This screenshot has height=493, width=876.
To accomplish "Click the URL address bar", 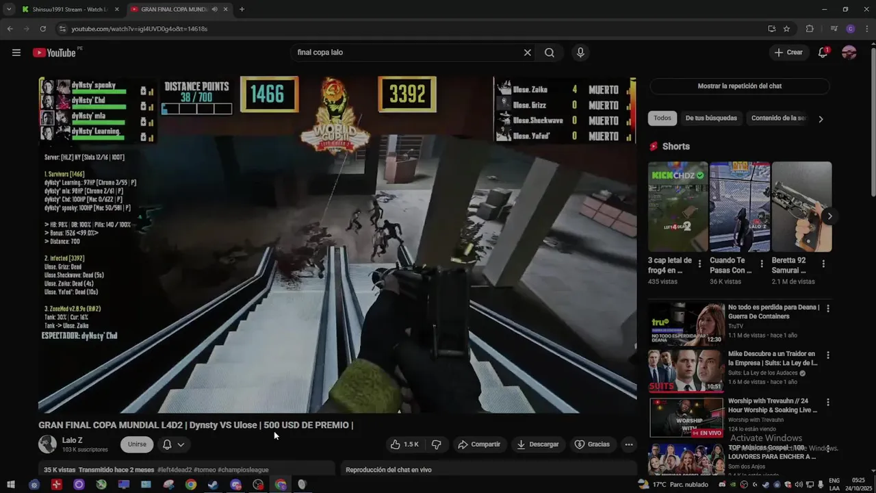I will 411,29.
